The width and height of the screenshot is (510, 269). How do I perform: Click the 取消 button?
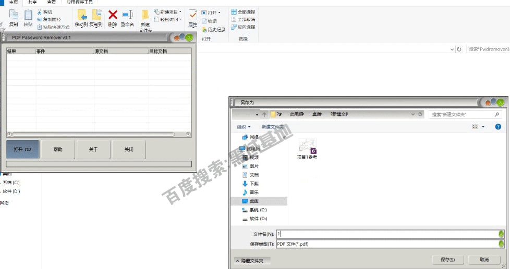(x=484, y=260)
